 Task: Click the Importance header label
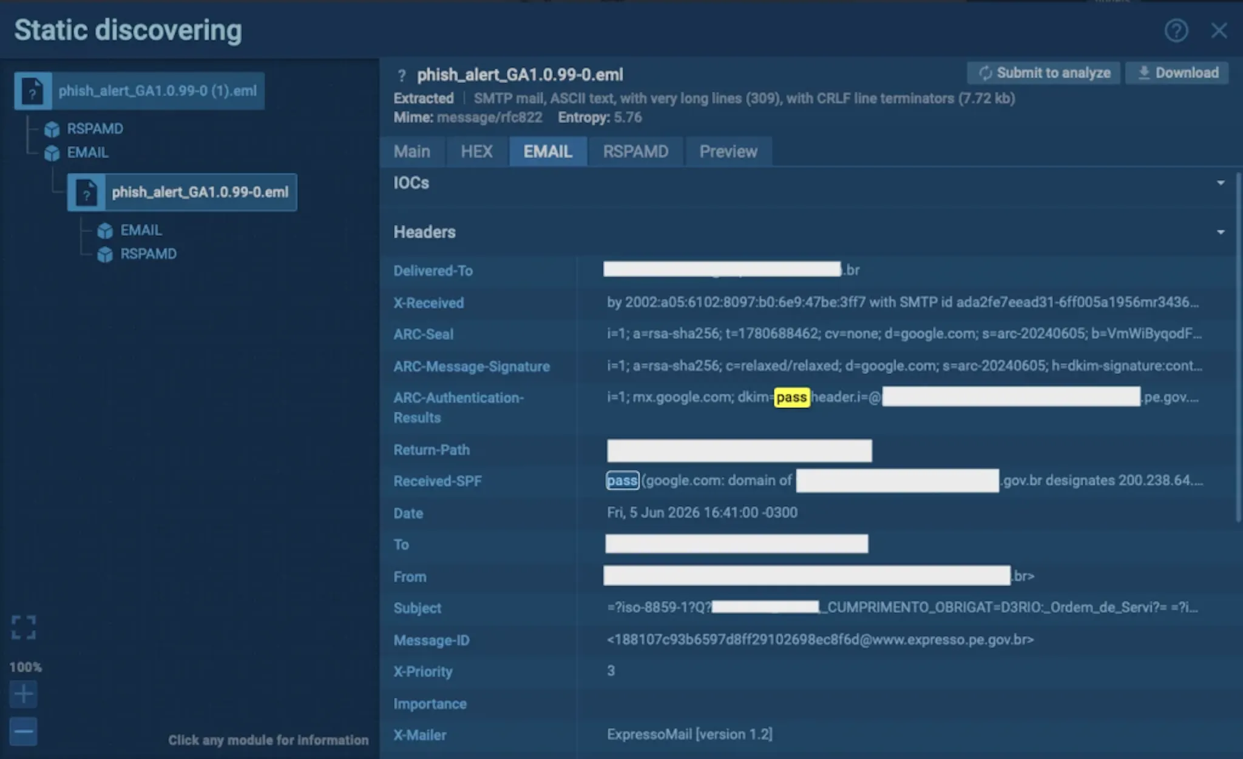tap(430, 704)
